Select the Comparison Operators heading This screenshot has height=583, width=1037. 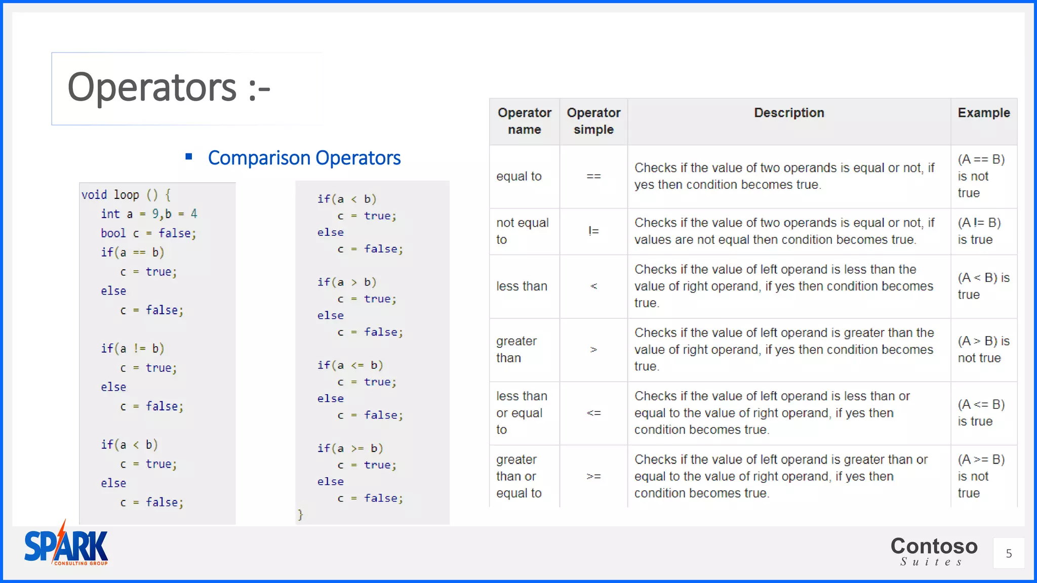click(304, 158)
